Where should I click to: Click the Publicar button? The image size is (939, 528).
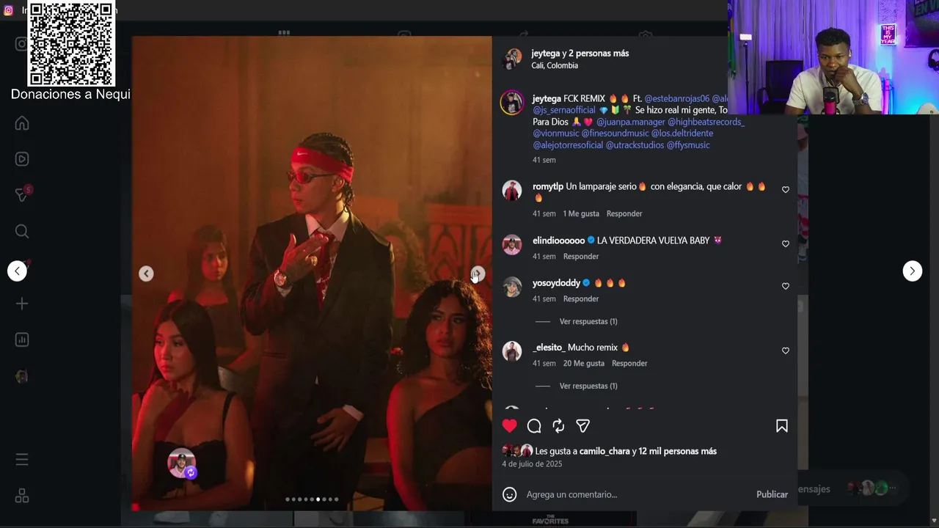click(772, 494)
